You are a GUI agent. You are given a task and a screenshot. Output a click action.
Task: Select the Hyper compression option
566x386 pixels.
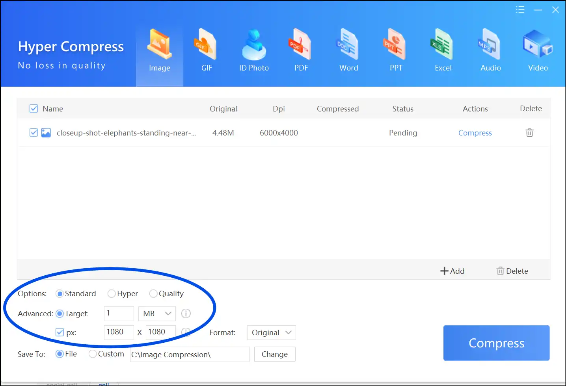(x=123, y=293)
